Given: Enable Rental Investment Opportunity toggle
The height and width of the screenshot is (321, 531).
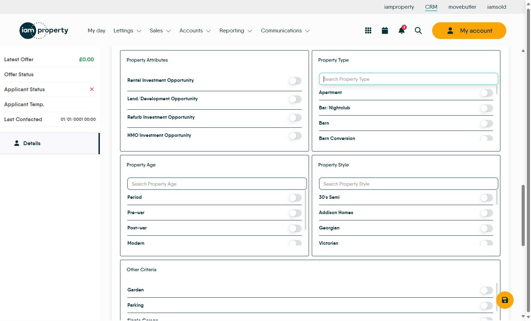Looking at the screenshot, I should click(295, 81).
